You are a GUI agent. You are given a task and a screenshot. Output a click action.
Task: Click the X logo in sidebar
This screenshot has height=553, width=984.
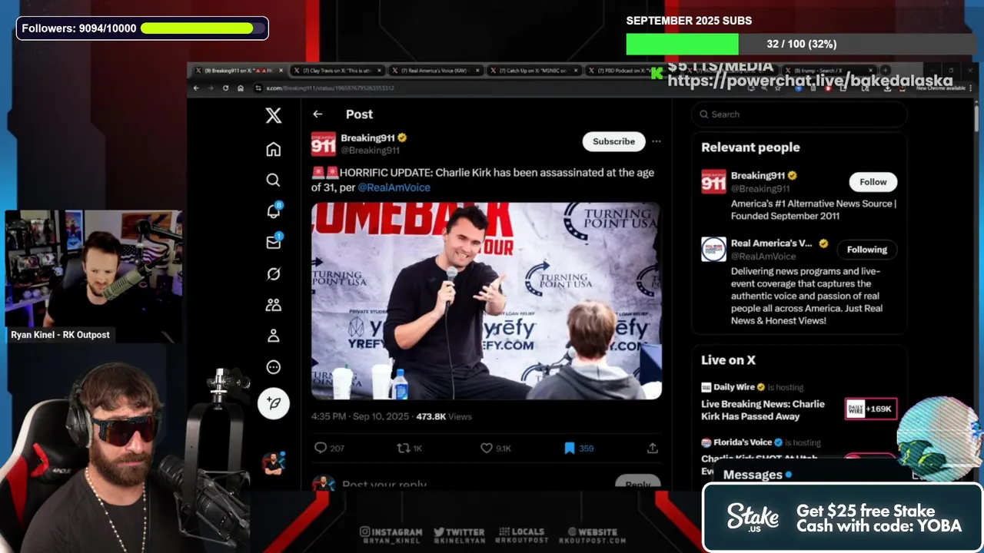274,116
